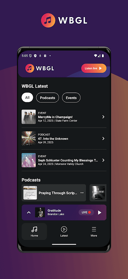This screenshot has height=279, width=128.
Task: Tap the Android home gesture bar
Action: click(x=64, y=244)
